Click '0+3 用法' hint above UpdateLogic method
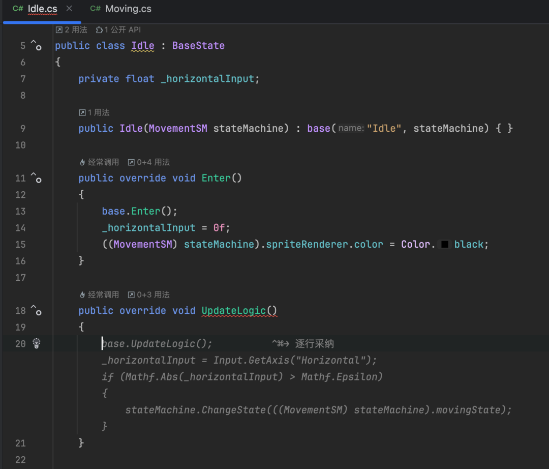Image resolution: width=549 pixels, height=469 pixels. click(149, 295)
